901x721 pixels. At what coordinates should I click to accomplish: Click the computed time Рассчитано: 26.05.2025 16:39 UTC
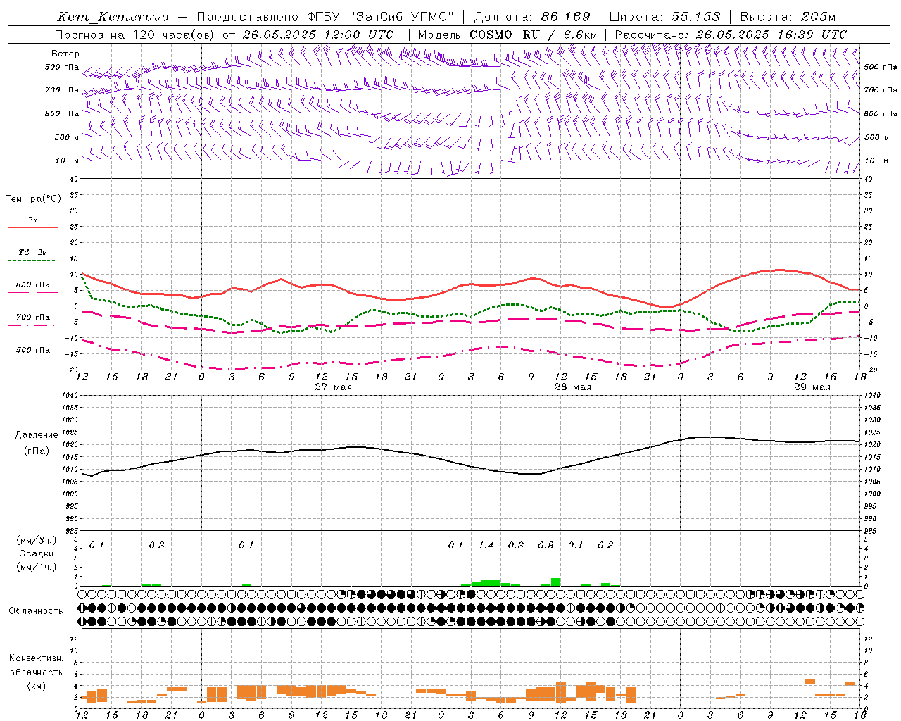[731, 35]
